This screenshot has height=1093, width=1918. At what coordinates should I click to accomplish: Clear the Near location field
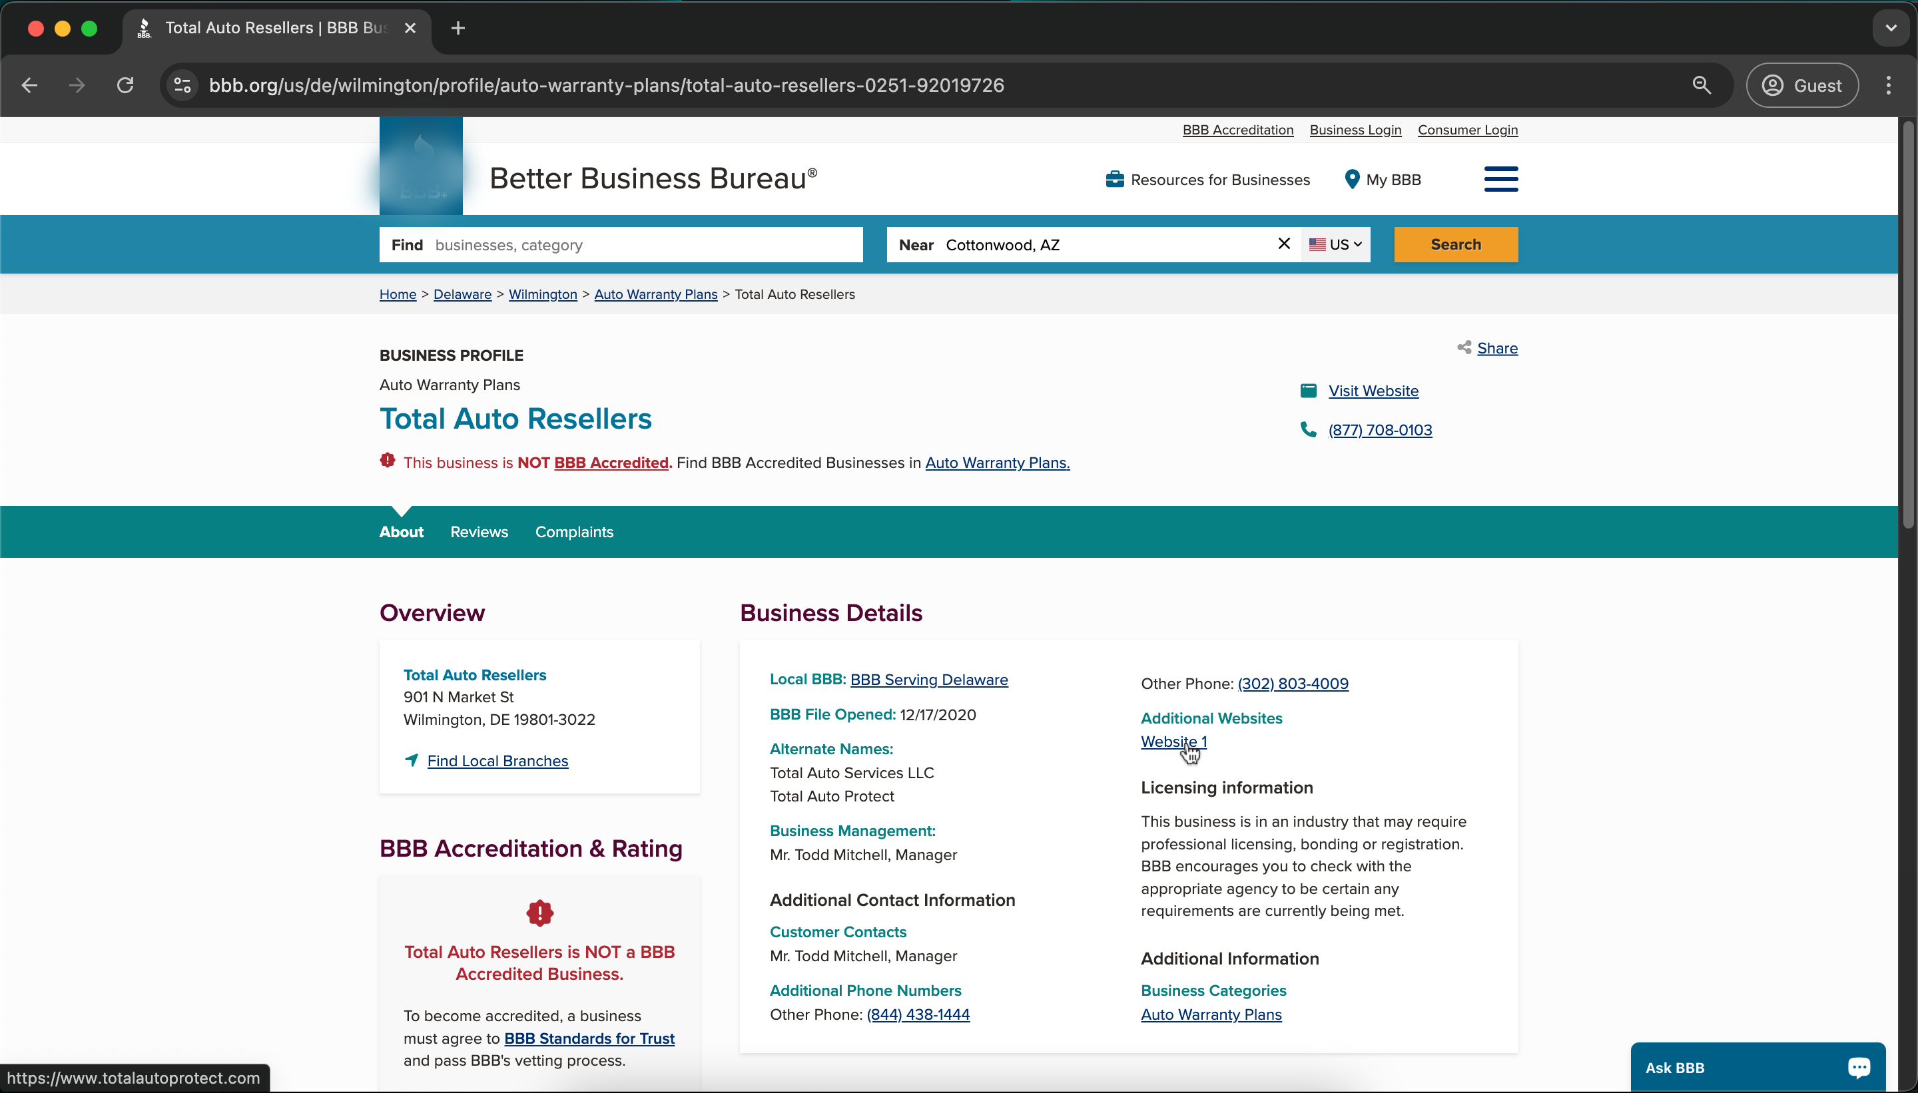click(1283, 244)
